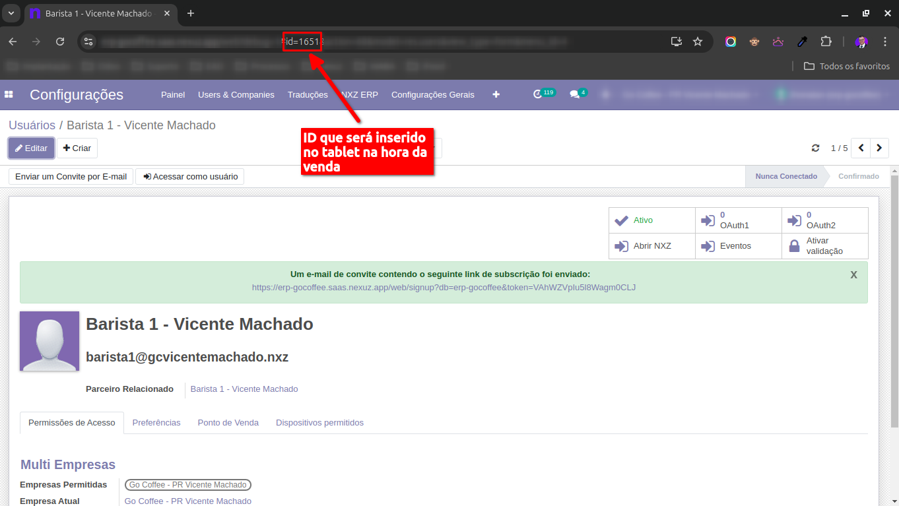This screenshot has height=506, width=899.
Task: Click the Ativar validação lock button
Action: (x=824, y=246)
